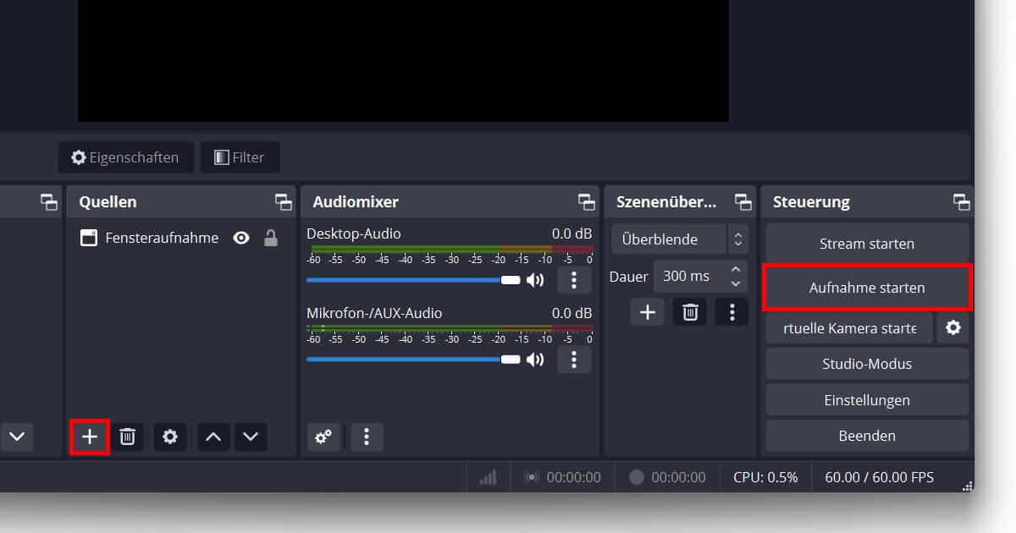This screenshot has height=533, width=1016.
Task: Open virtual camera settings gear icon
Action: 953,327
